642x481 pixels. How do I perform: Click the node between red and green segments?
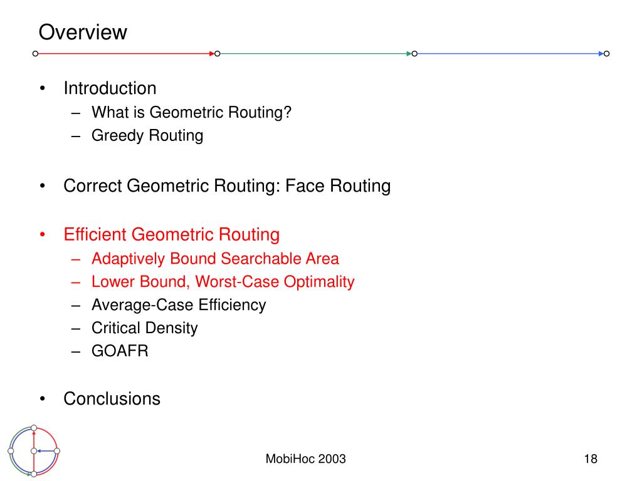pyautogui.click(x=218, y=54)
